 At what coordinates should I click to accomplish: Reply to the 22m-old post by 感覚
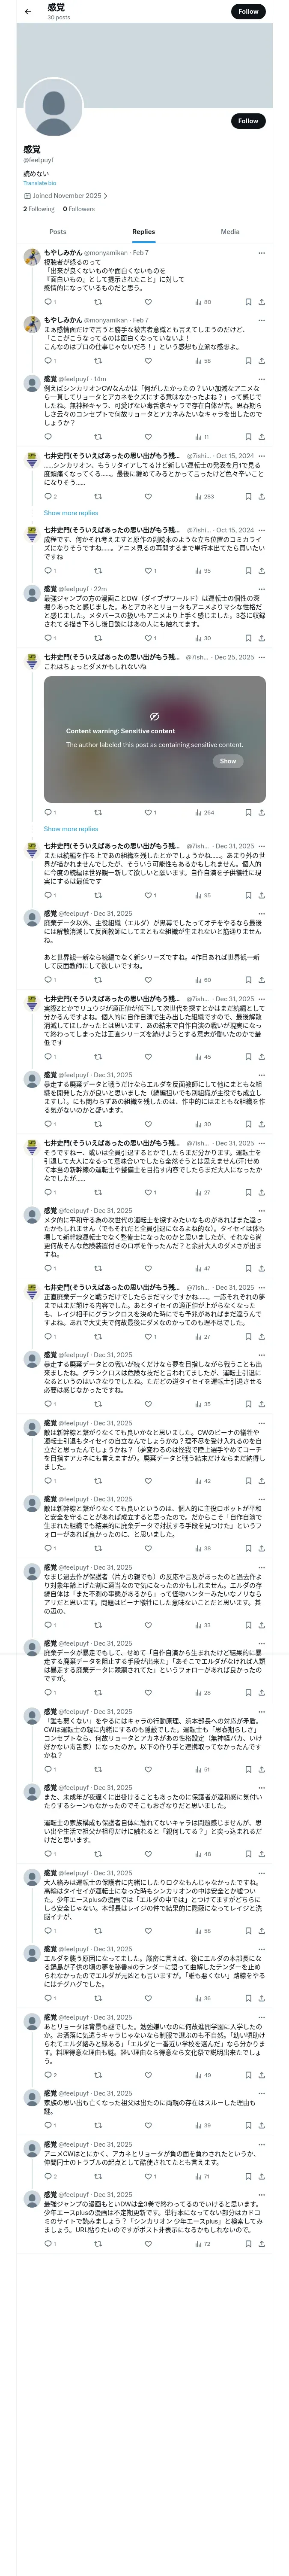[x=48, y=638]
